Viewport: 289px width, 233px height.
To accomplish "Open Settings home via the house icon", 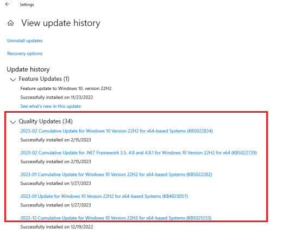I will [10, 23].
